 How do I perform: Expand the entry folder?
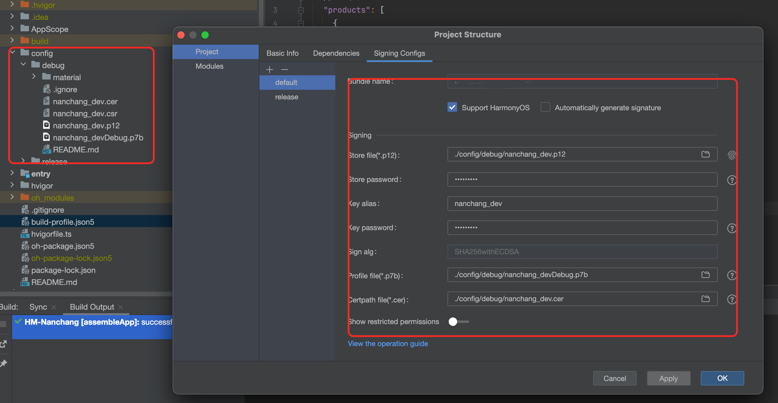[x=12, y=173]
